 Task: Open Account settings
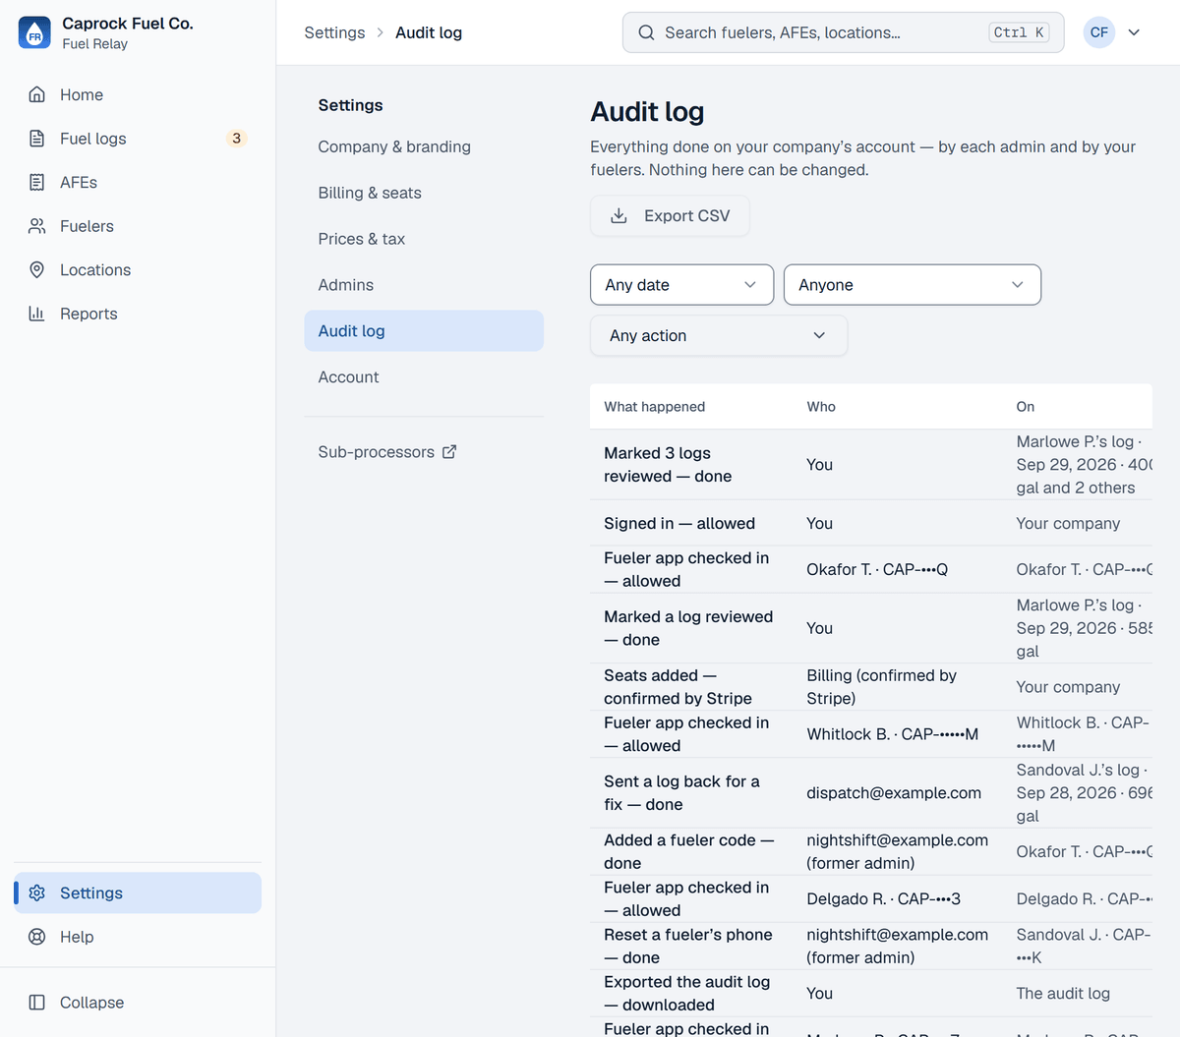tap(424, 376)
